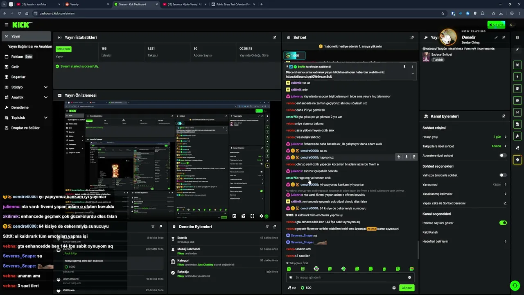Open Hedefleri belirleyin settings
This screenshot has width=524, height=295.
pos(464,242)
